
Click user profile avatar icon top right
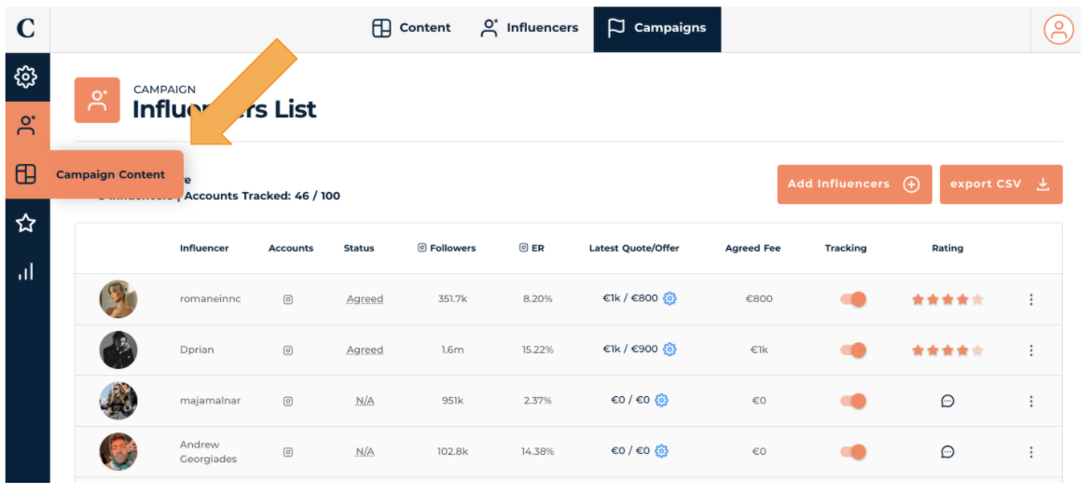click(1058, 29)
